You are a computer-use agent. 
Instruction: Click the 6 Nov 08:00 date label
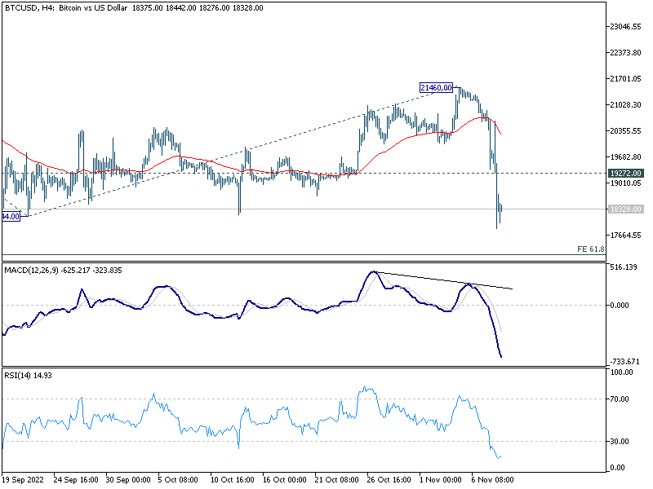[493, 480]
